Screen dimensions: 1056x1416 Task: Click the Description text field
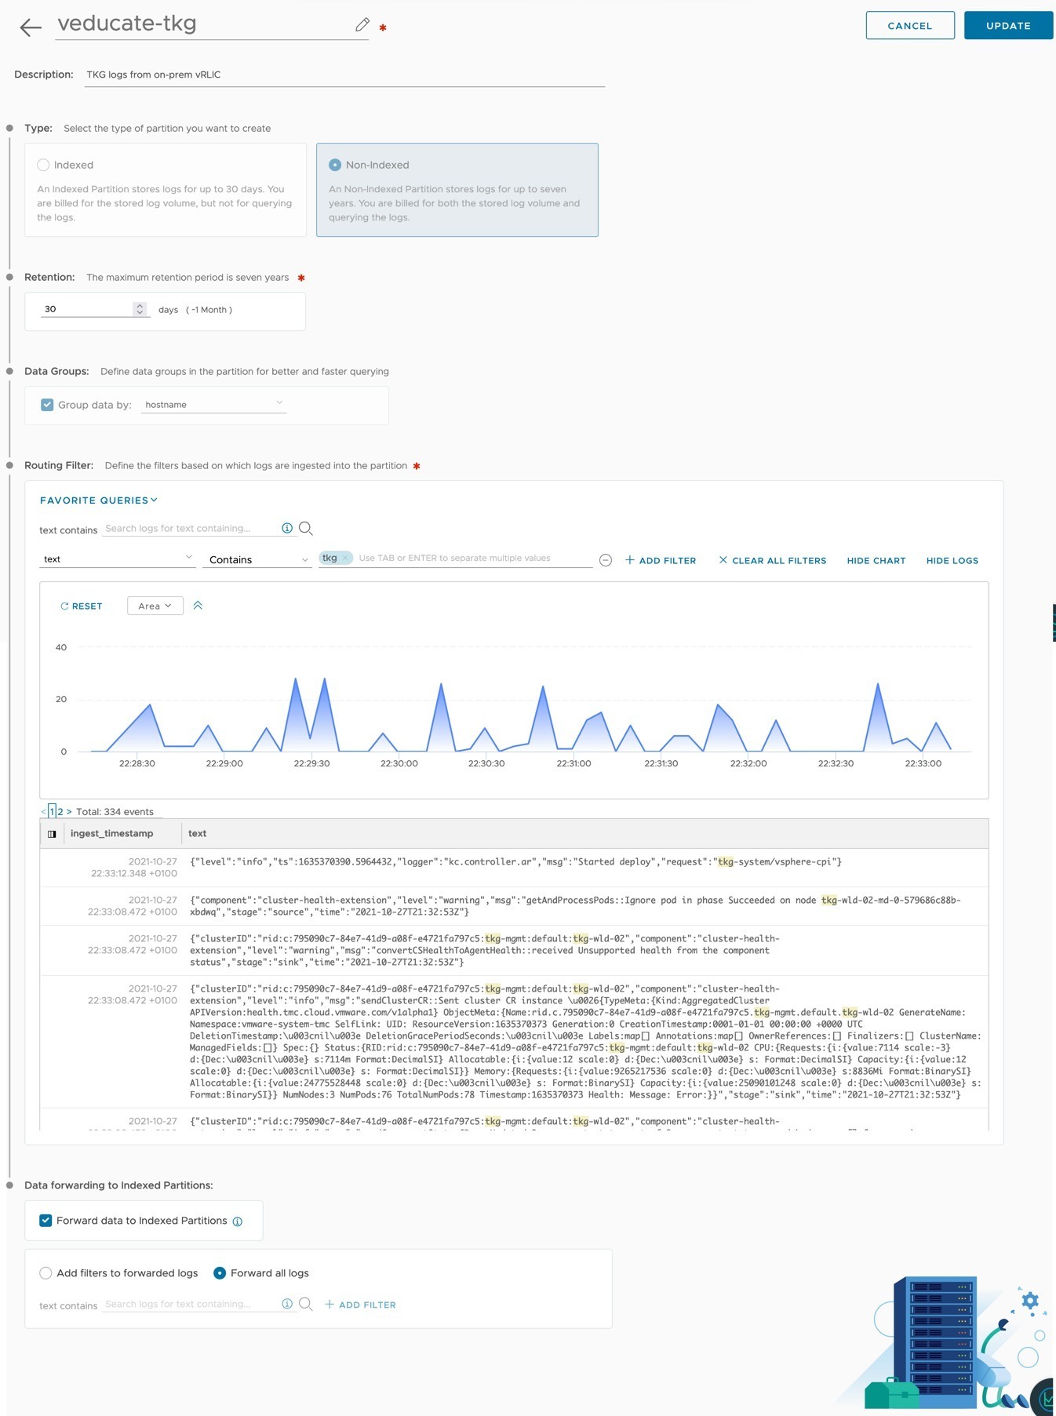pyautogui.click(x=344, y=75)
